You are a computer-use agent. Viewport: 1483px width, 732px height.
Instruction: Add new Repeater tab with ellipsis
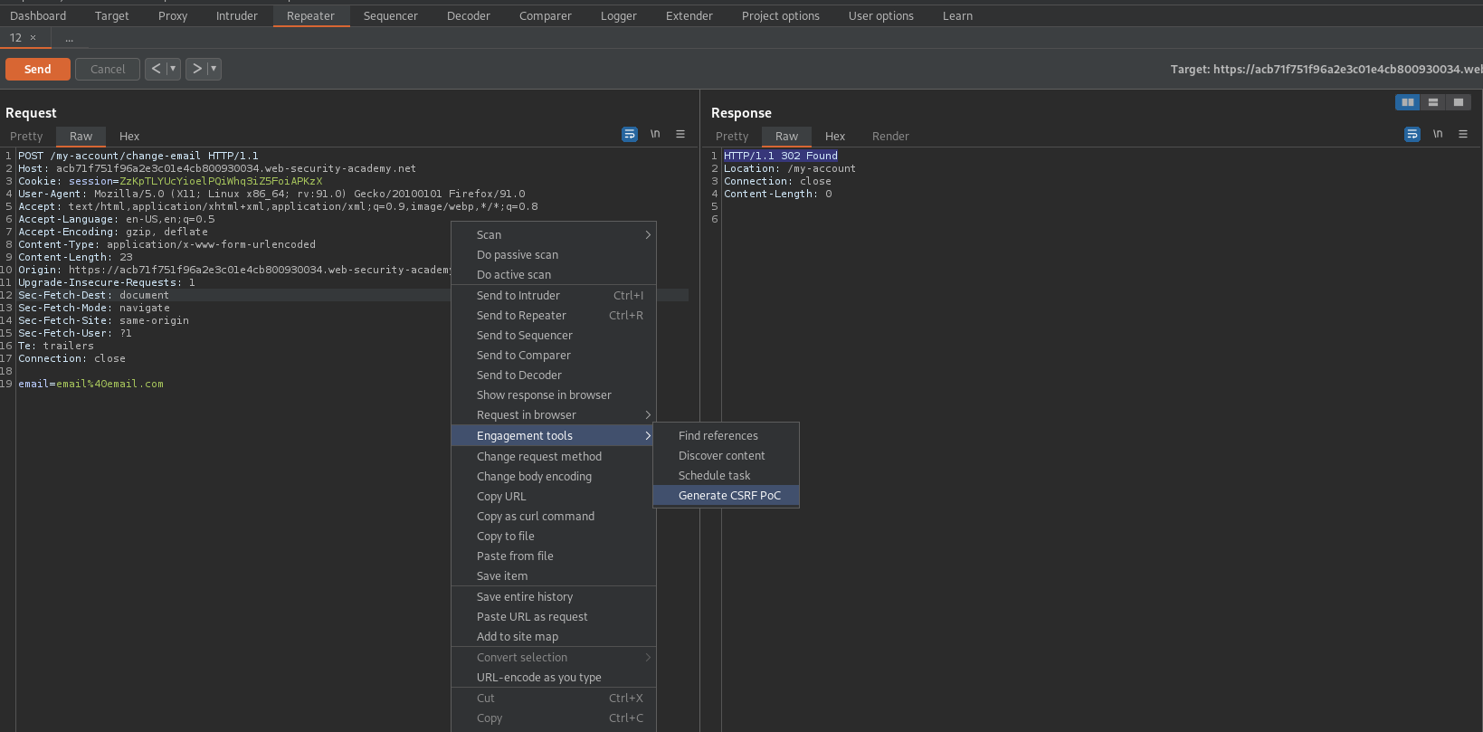pyautogui.click(x=70, y=38)
